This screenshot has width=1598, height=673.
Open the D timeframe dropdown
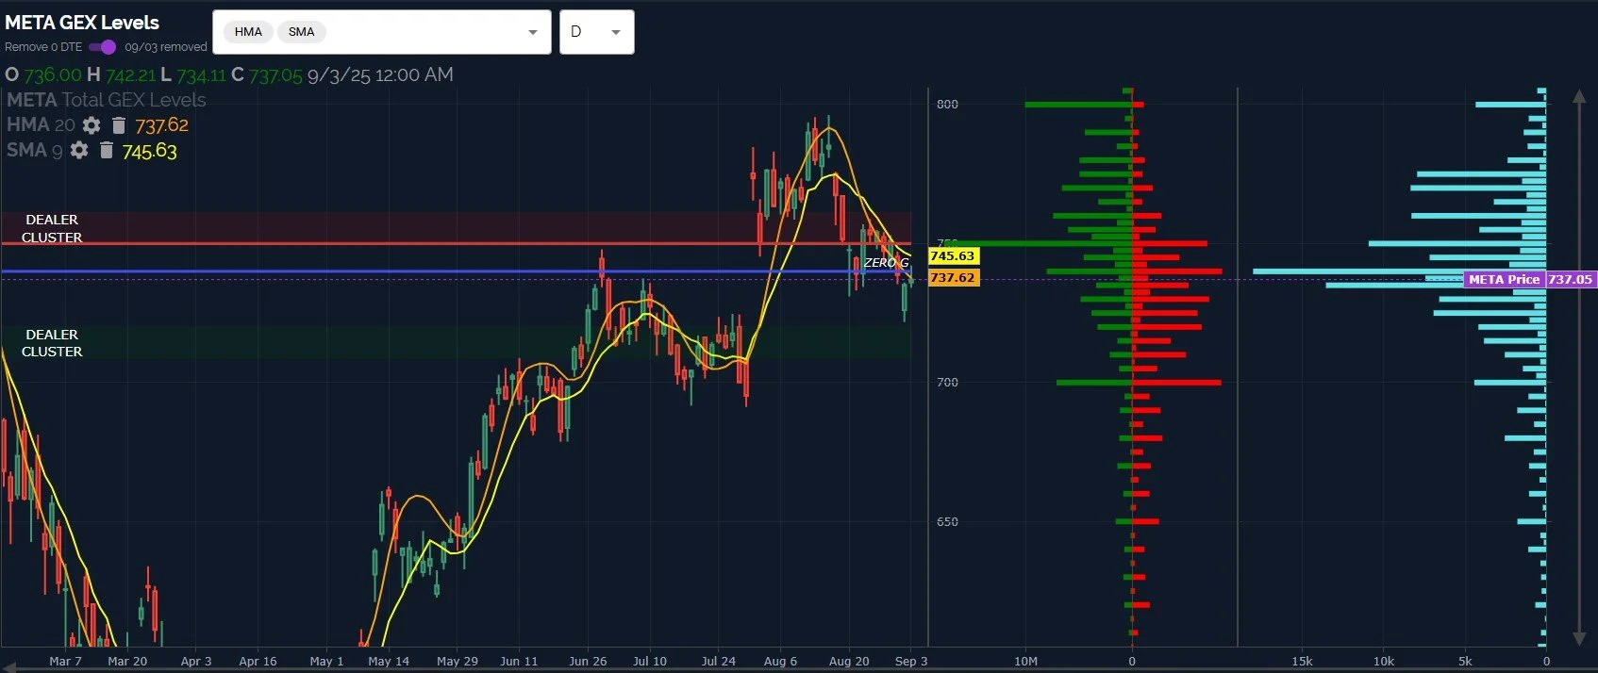click(596, 32)
